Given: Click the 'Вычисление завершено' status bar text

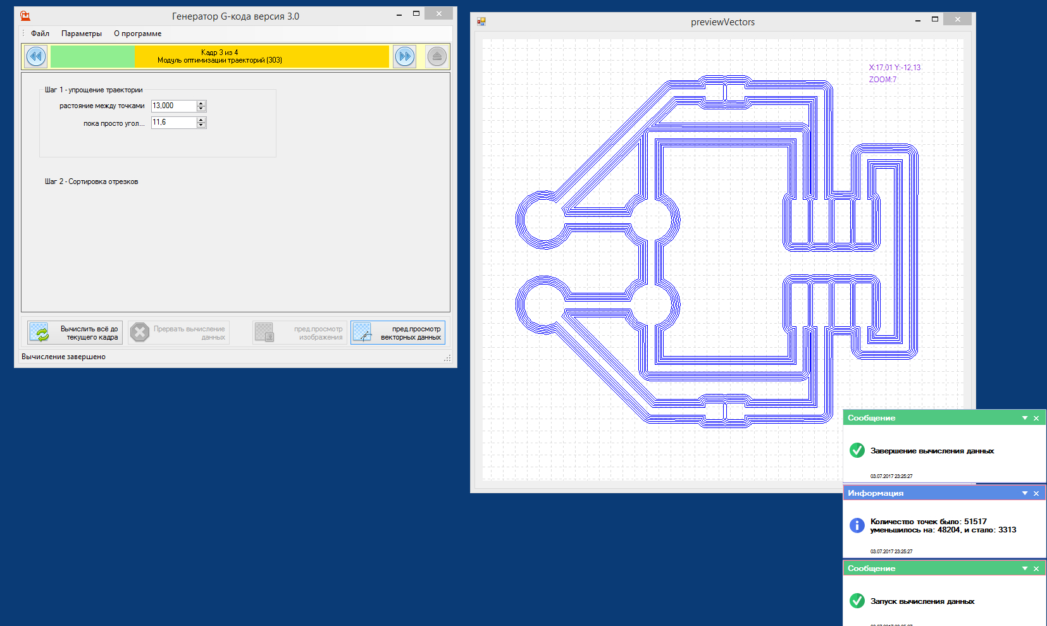Looking at the screenshot, I should 63,357.
